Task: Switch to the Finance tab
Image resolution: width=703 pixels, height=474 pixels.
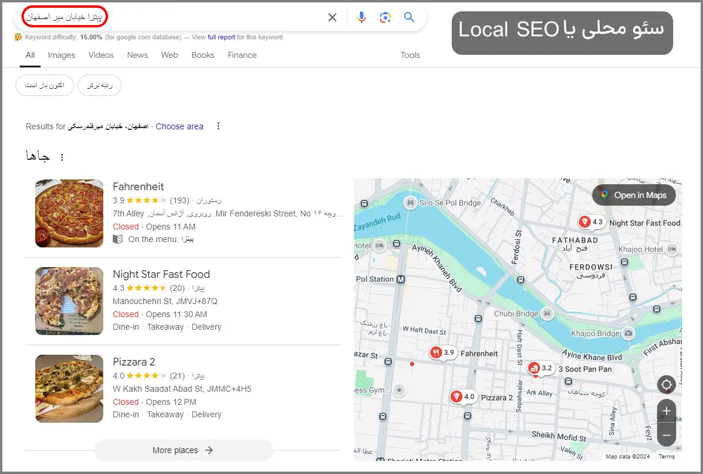Action: pos(242,55)
